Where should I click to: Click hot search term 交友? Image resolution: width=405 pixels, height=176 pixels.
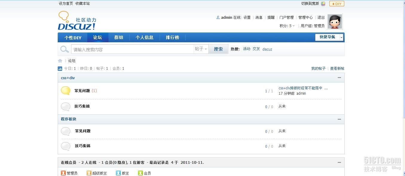256,49
